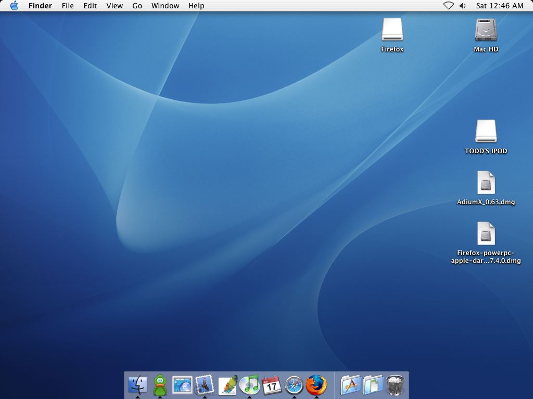Open the Apple menu
The image size is (533, 399).
(14, 6)
